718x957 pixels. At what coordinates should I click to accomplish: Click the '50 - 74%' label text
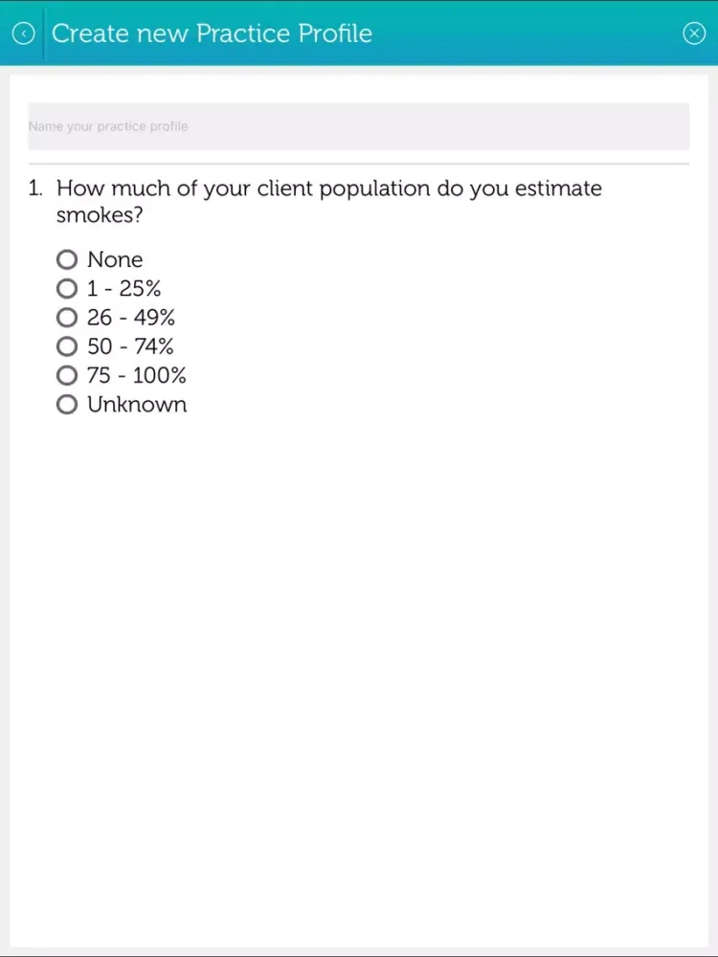point(130,346)
